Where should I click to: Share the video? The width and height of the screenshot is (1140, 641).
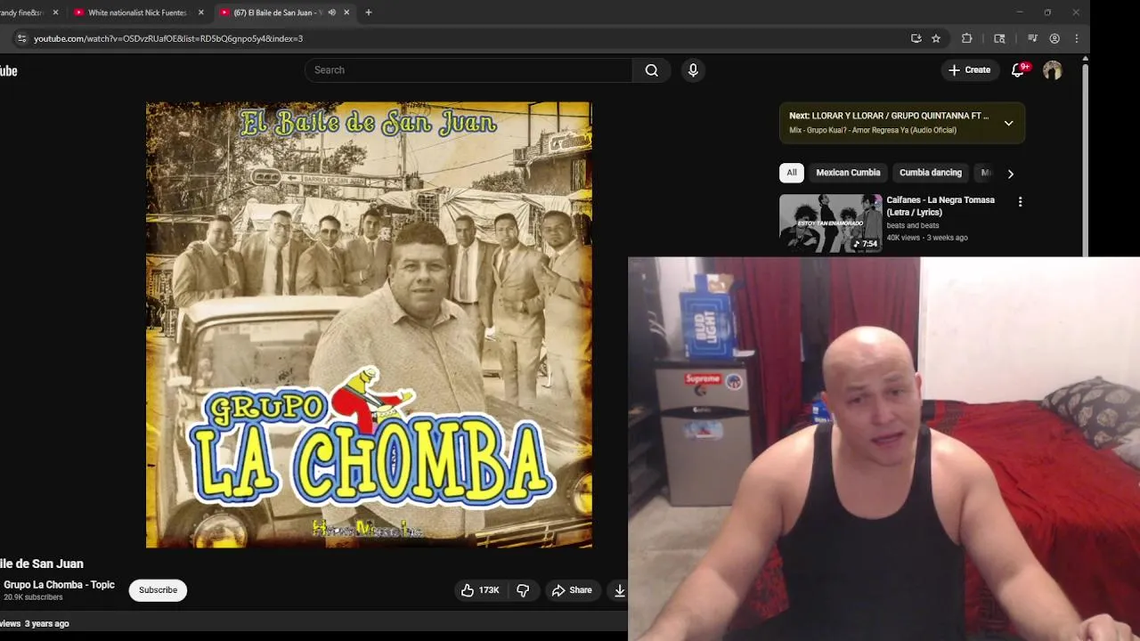pyautogui.click(x=572, y=590)
